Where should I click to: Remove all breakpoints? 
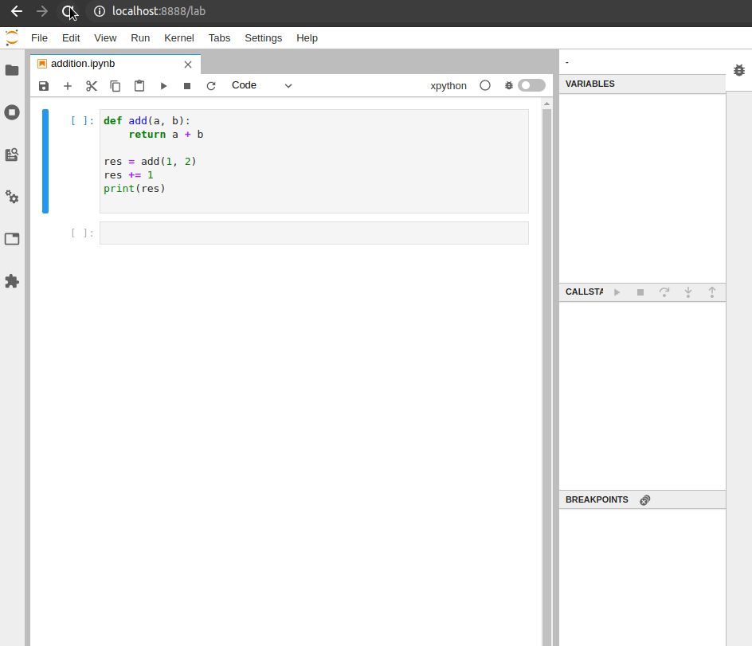(644, 499)
